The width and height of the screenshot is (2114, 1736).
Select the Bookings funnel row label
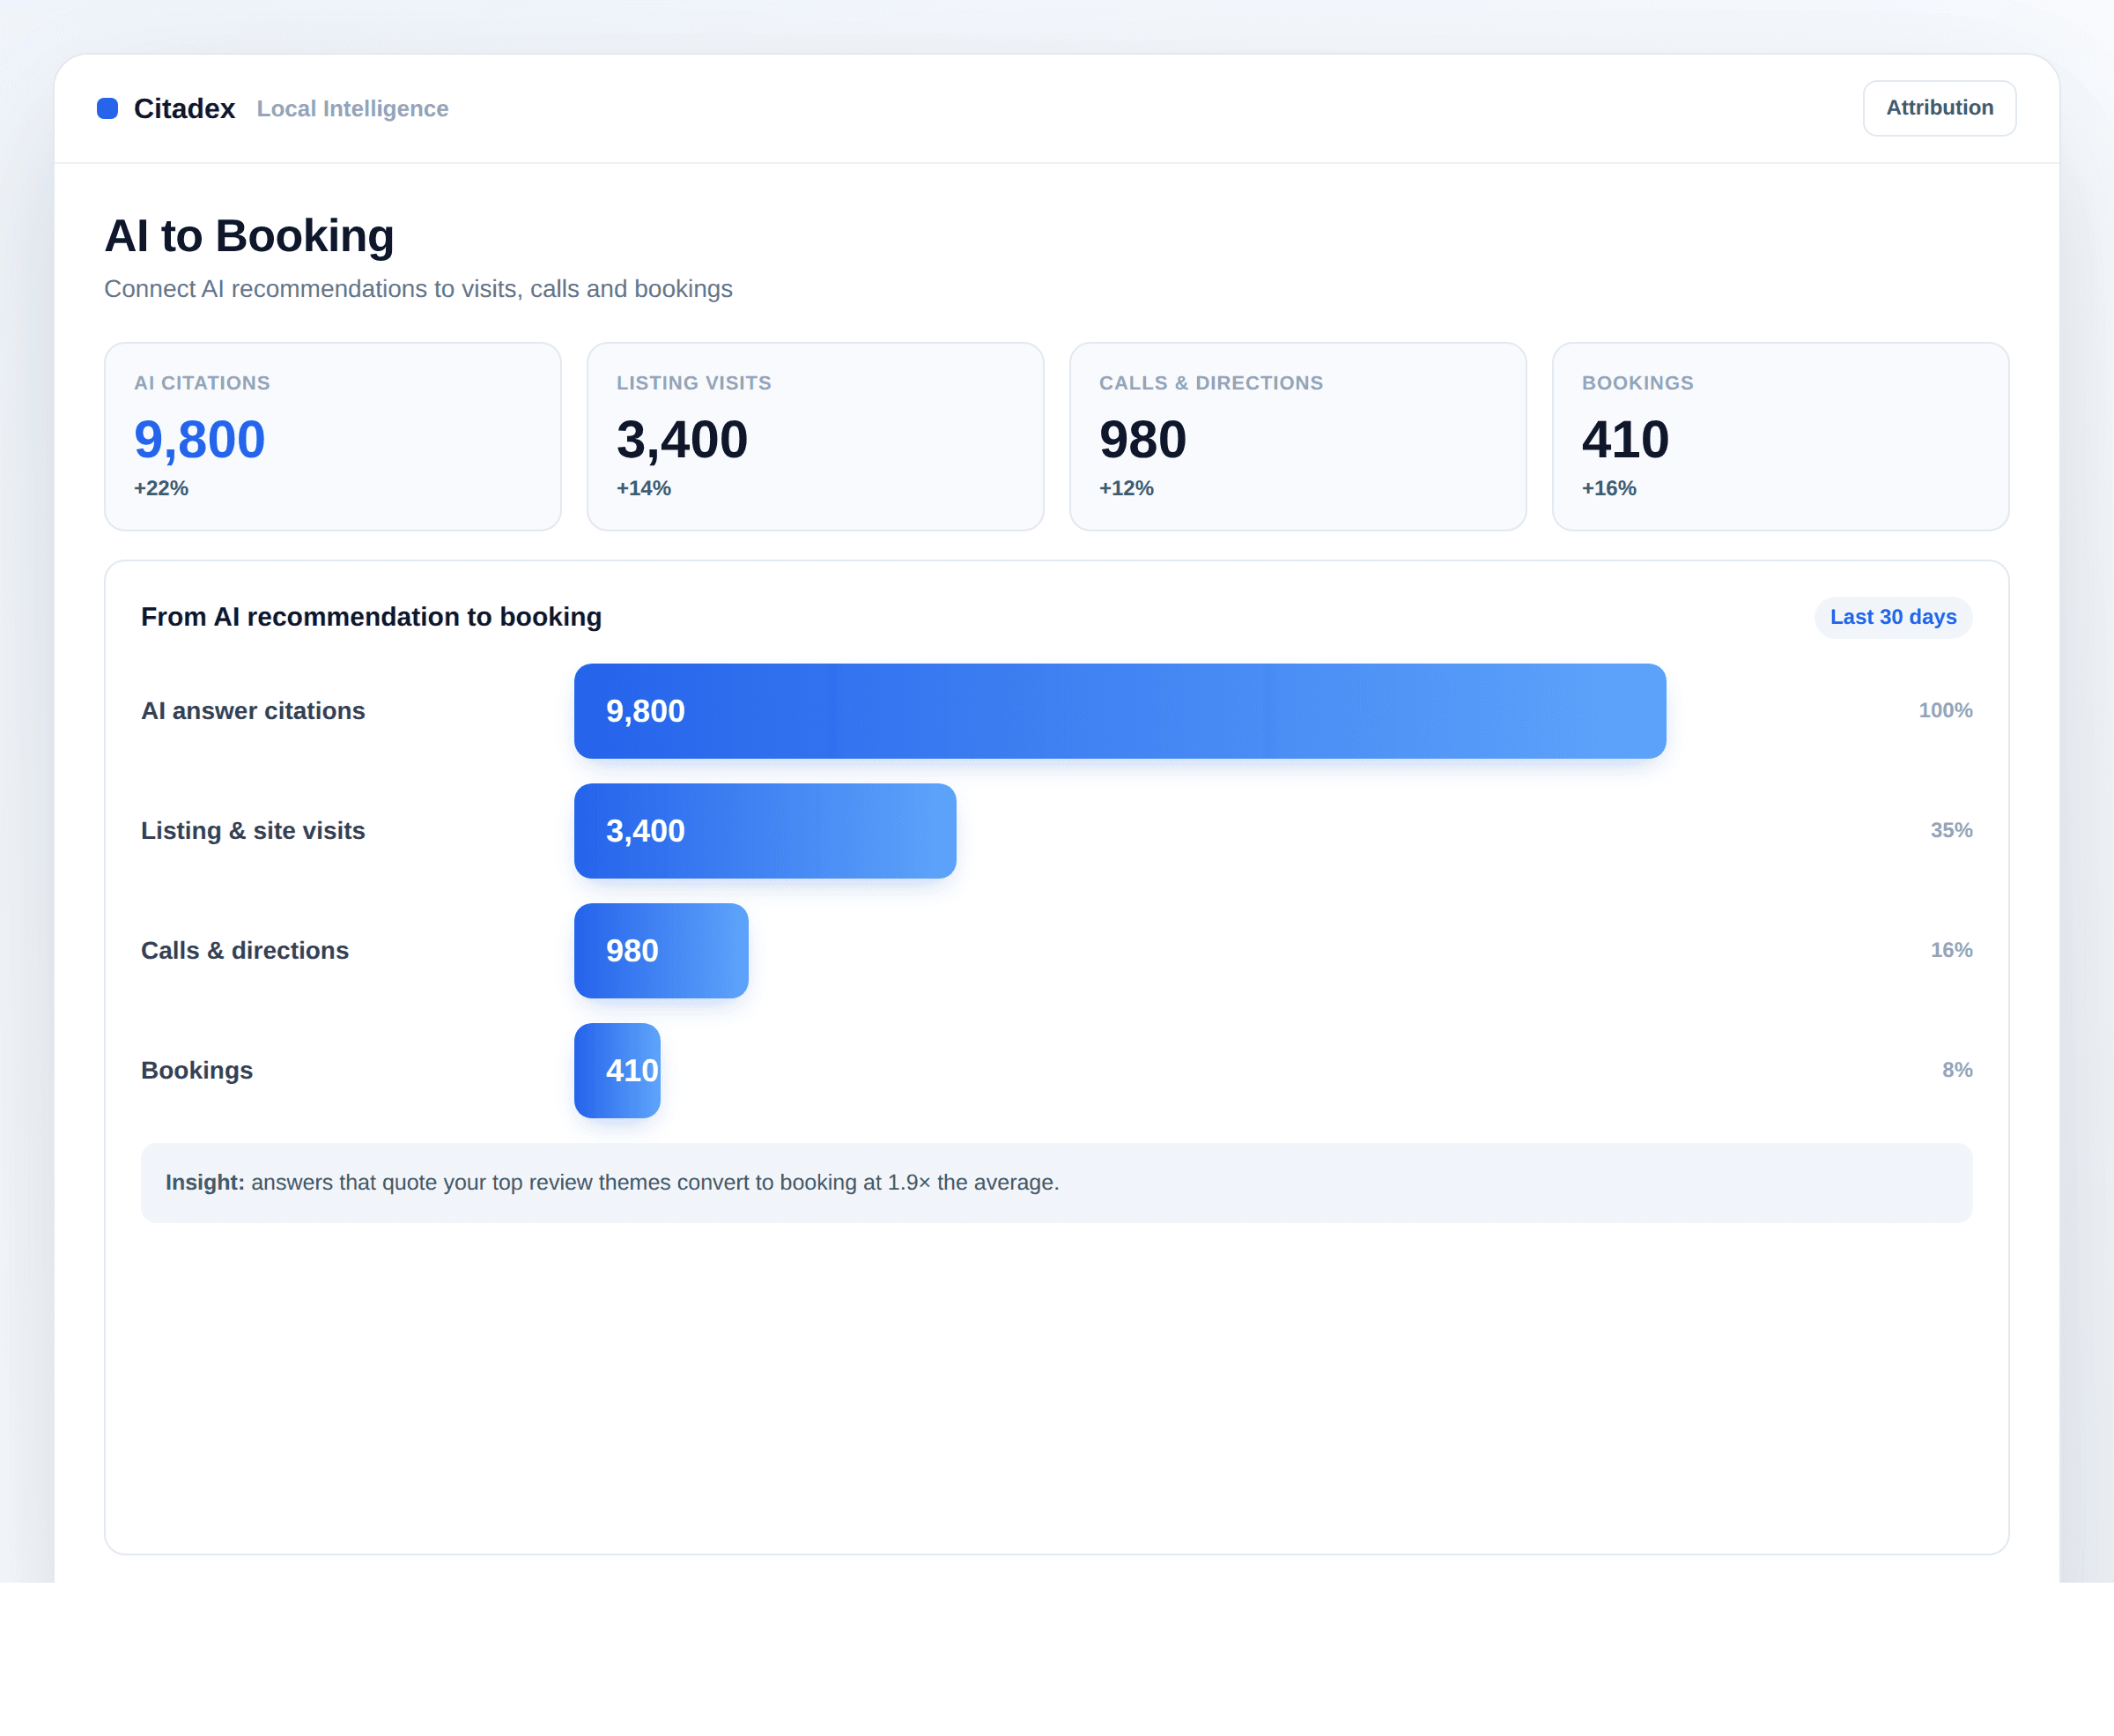click(x=197, y=1071)
